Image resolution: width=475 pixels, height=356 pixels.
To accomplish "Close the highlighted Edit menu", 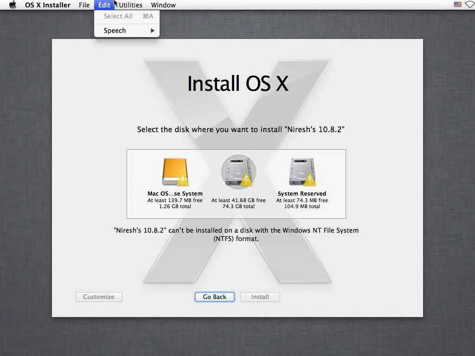I will [104, 5].
